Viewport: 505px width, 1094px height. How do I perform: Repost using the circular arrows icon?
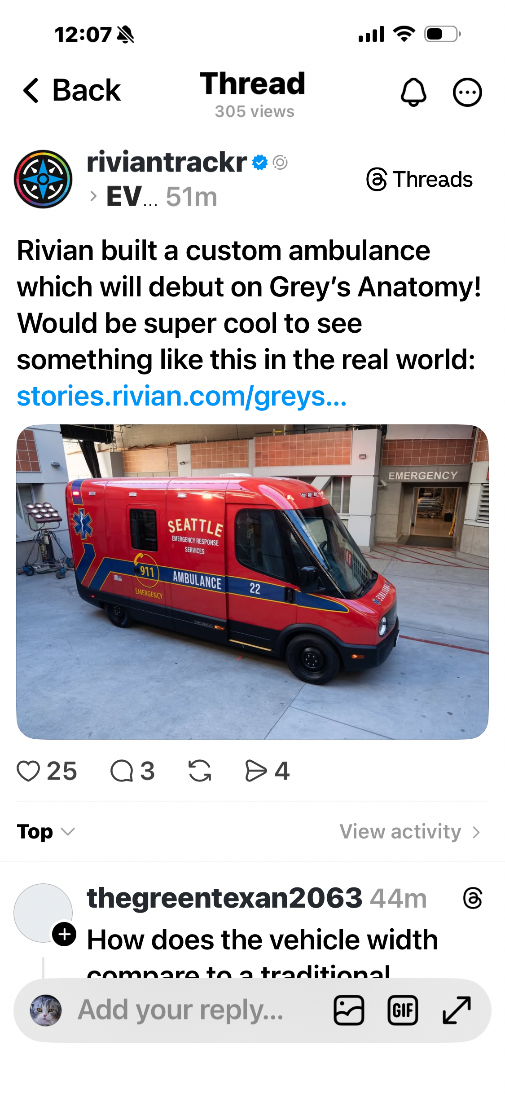pyautogui.click(x=200, y=771)
